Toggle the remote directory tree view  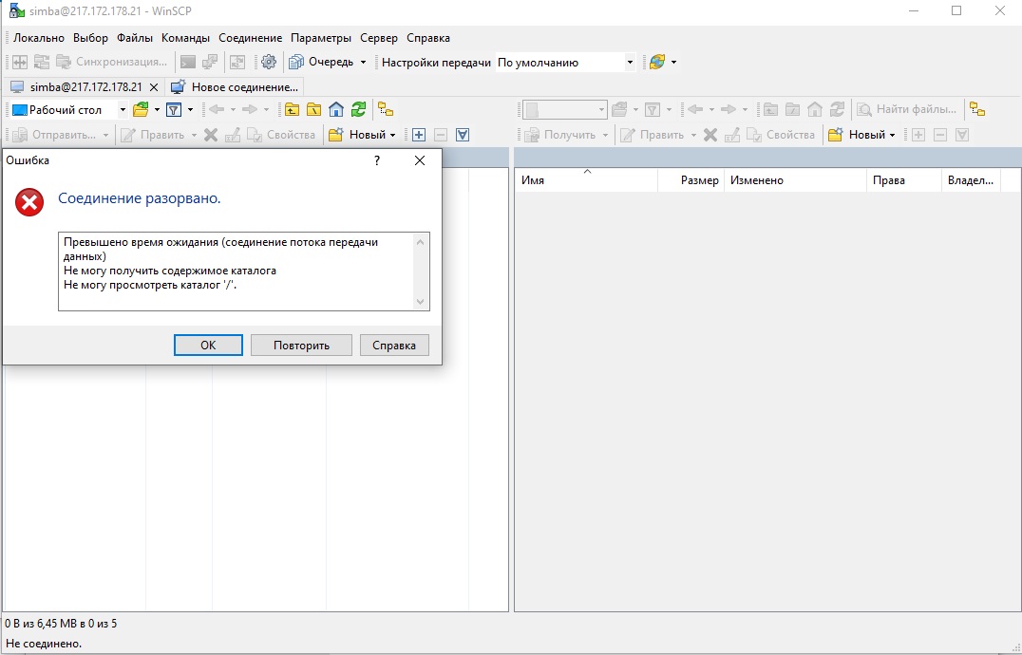[x=976, y=110]
